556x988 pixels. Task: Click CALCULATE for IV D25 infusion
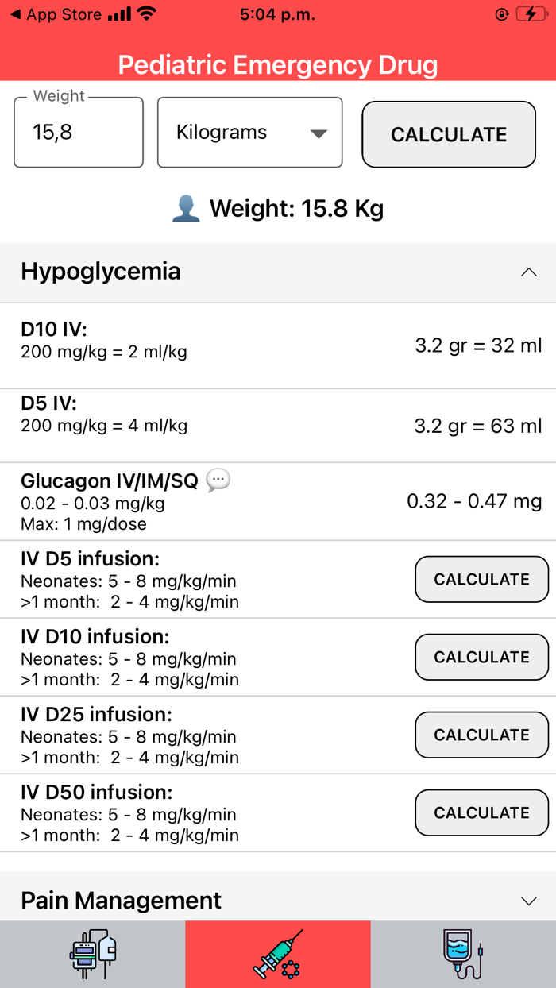click(481, 735)
